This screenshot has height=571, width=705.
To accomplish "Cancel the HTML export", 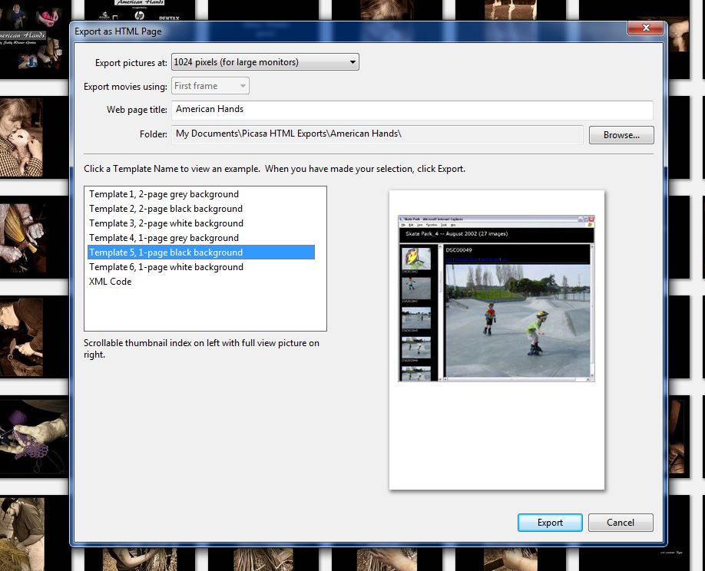I will coord(620,523).
